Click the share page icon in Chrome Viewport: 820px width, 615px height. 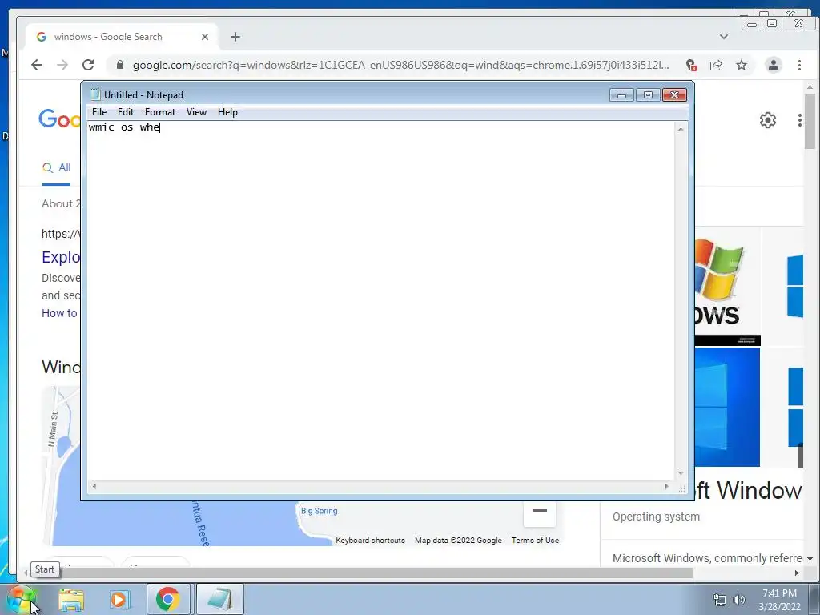pos(716,65)
